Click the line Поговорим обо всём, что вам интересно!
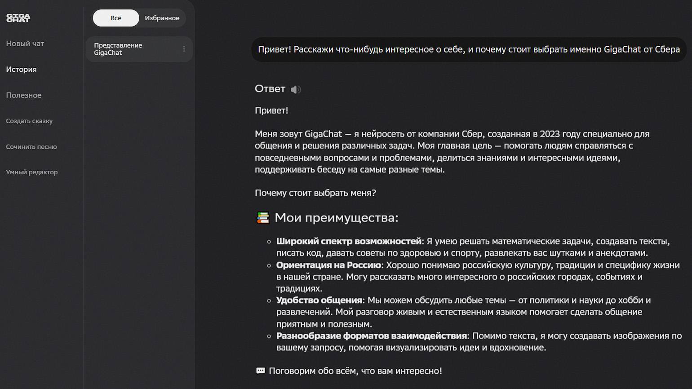Screen dimensions: 692x389 click(355, 371)
